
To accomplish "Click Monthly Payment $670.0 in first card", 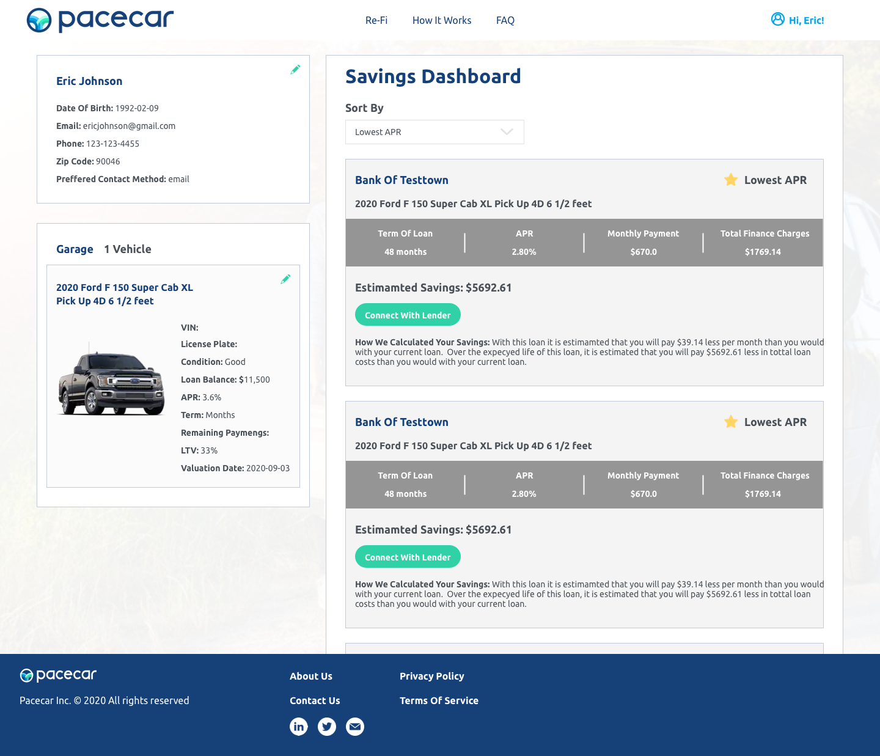I will pos(643,243).
